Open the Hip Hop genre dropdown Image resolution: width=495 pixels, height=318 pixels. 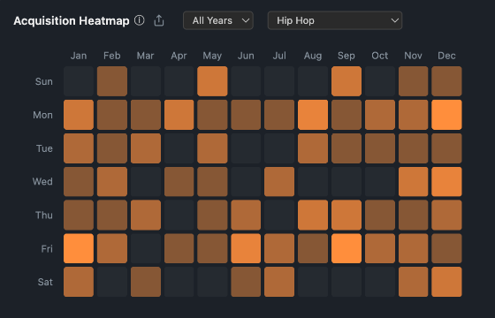coord(335,20)
